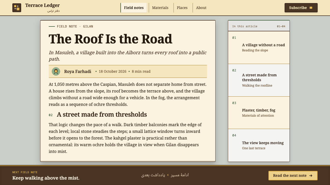Click the In this article header
The height and width of the screenshot is (185, 330).
[x=245, y=26]
